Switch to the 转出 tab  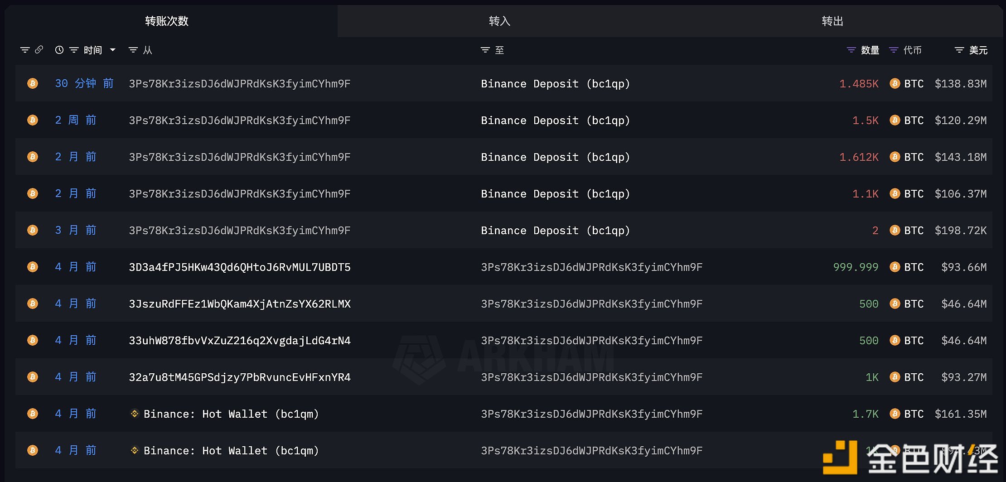pos(832,21)
